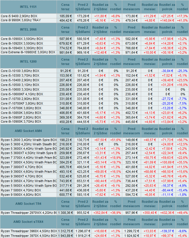
Task: Select Ryzen 7 3800XT 4,7GHz BOX
Action: (x=22, y=167)
